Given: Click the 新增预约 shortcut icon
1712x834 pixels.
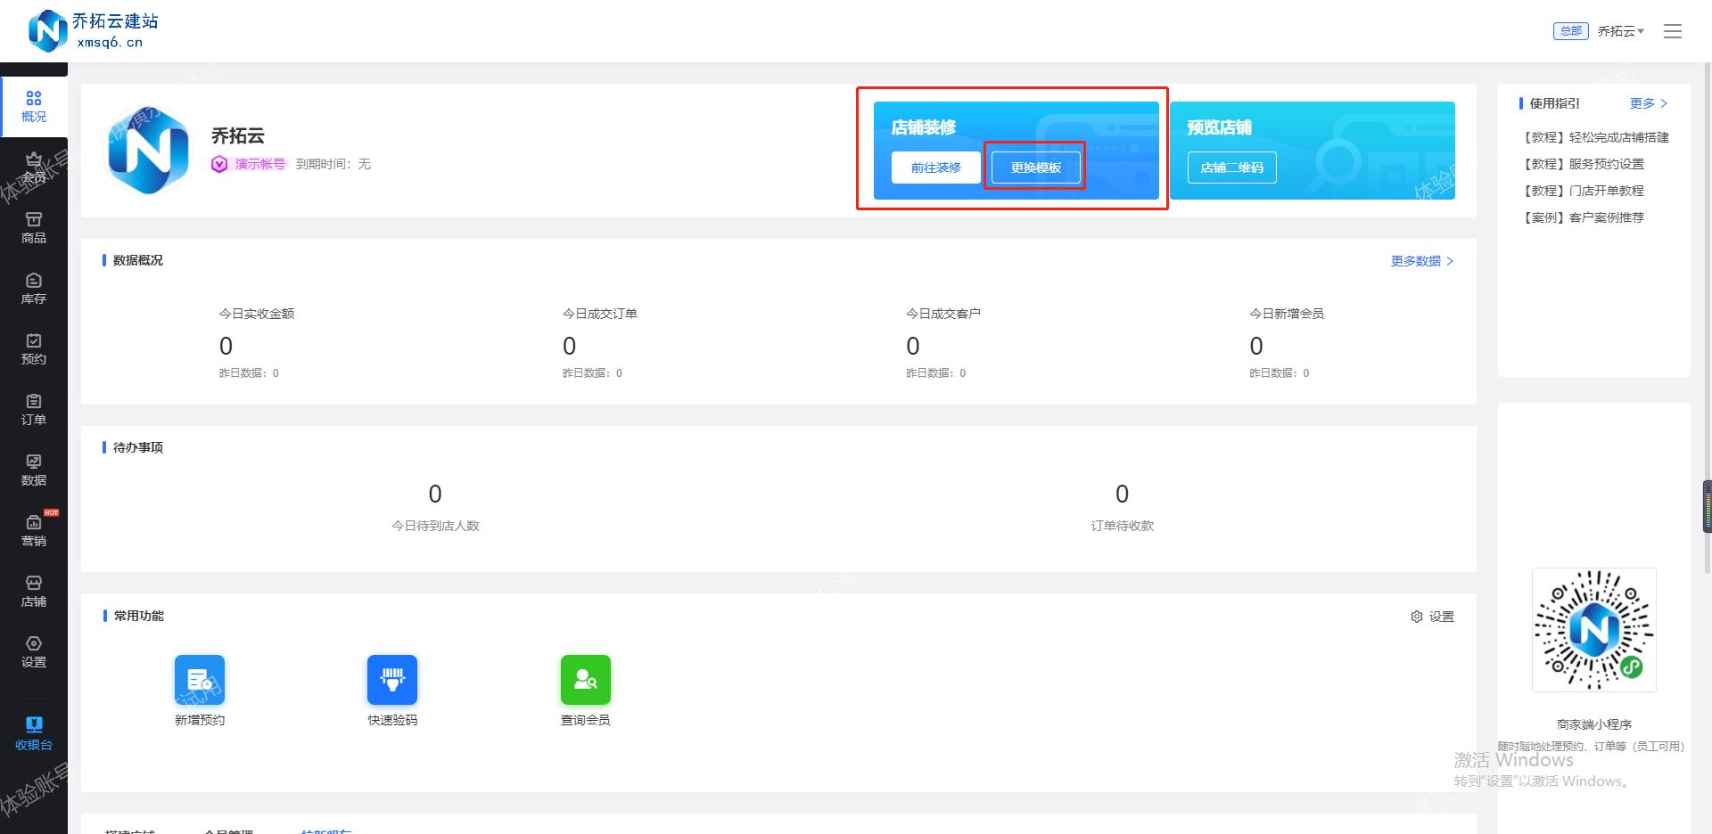Looking at the screenshot, I should [200, 680].
